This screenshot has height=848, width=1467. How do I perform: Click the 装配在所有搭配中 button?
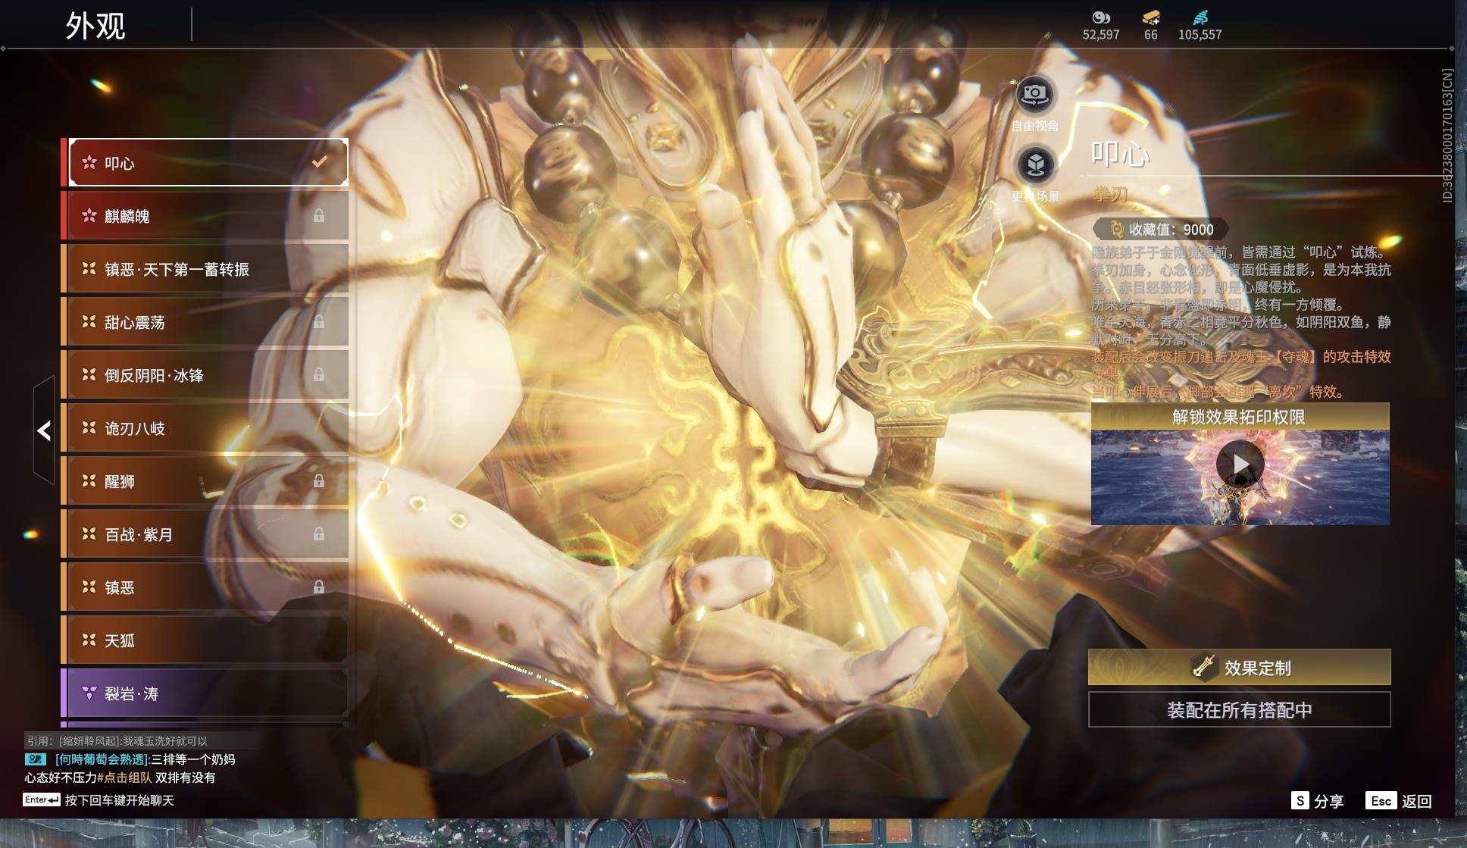tap(1240, 710)
